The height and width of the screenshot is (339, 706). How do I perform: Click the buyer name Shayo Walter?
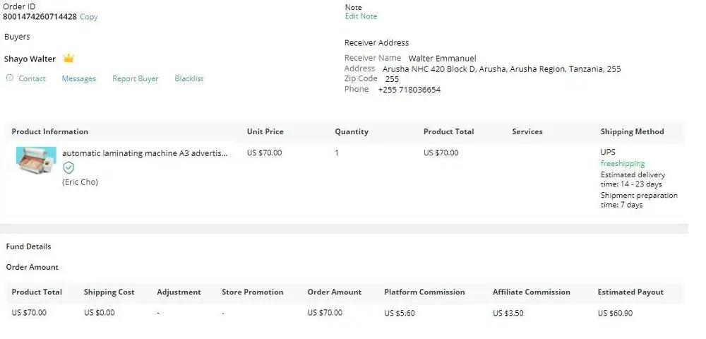tap(30, 59)
